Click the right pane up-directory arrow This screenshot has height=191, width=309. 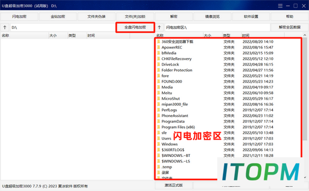159,27
